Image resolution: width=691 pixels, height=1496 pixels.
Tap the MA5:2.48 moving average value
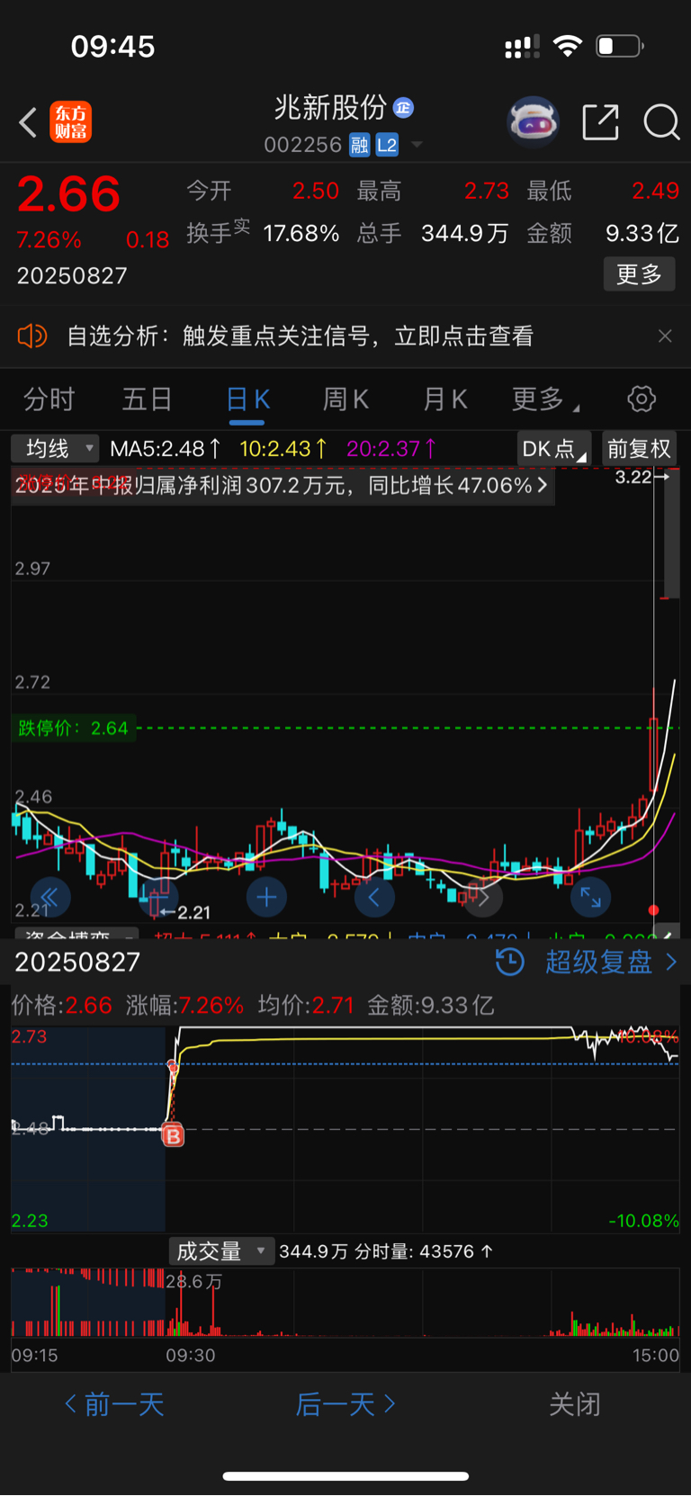(x=166, y=449)
